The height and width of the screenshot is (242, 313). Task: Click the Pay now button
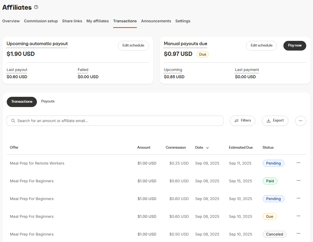tap(294, 46)
